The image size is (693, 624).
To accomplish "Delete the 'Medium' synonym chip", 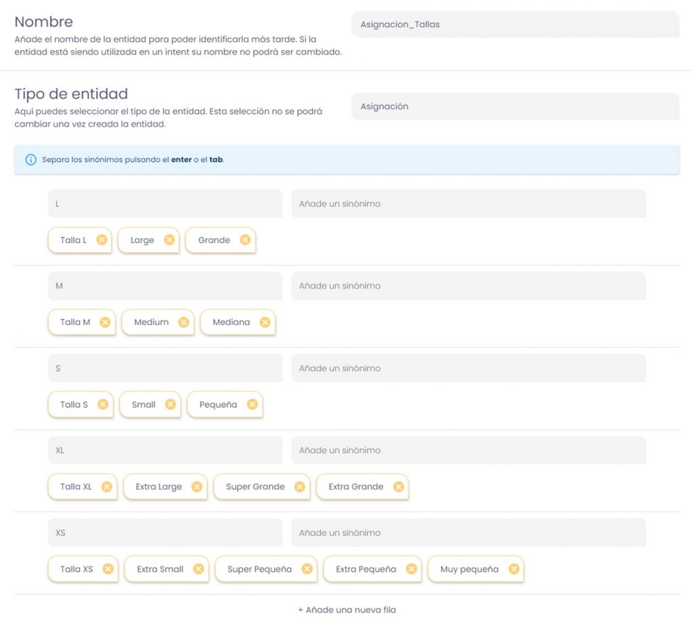I will point(183,323).
